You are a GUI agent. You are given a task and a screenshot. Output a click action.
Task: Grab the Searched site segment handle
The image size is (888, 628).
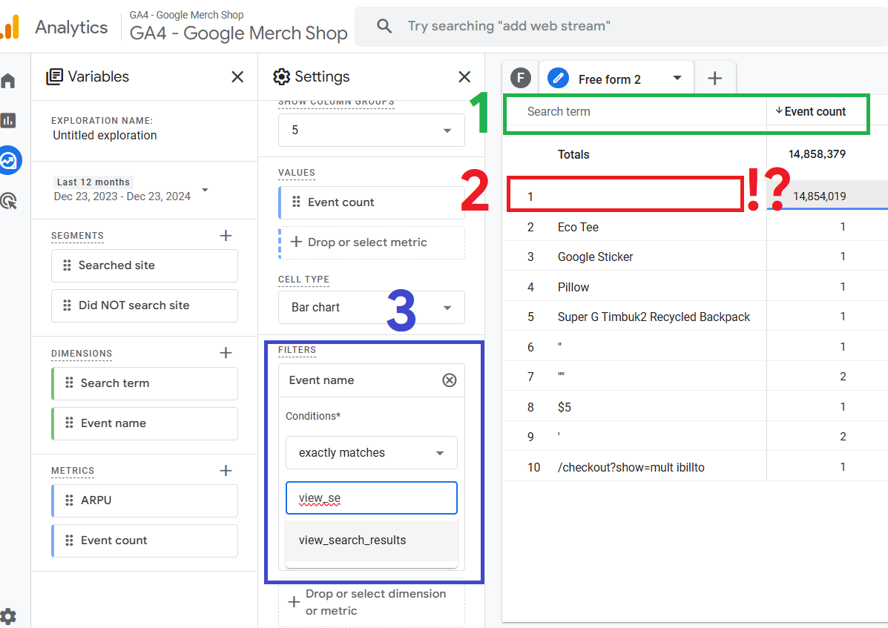pyautogui.click(x=67, y=265)
